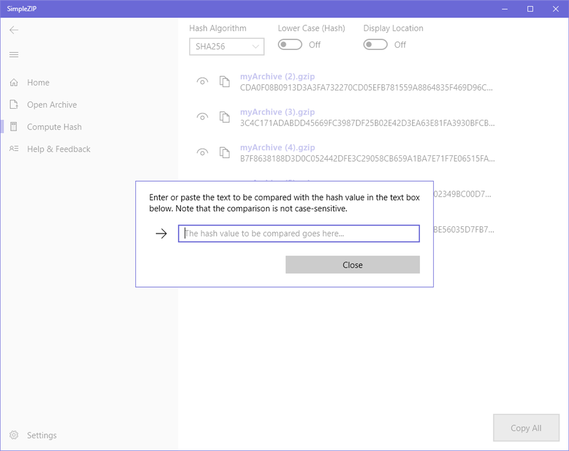
Task: Close the hash comparison dialog
Action: tap(352, 264)
